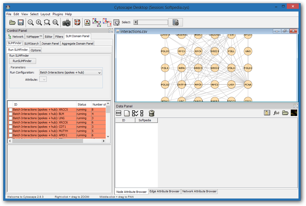
Task: Open the Attribute dropdown
Action: point(43,79)
